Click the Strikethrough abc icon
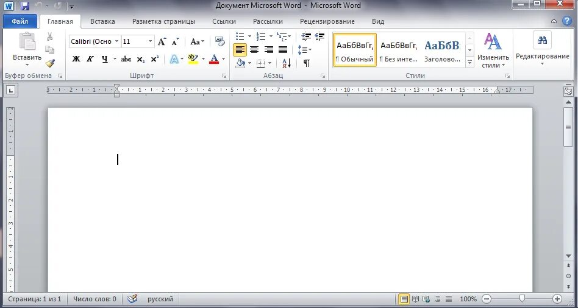The width and height of the screenshot is (578, 308). [x=126, y=59]
